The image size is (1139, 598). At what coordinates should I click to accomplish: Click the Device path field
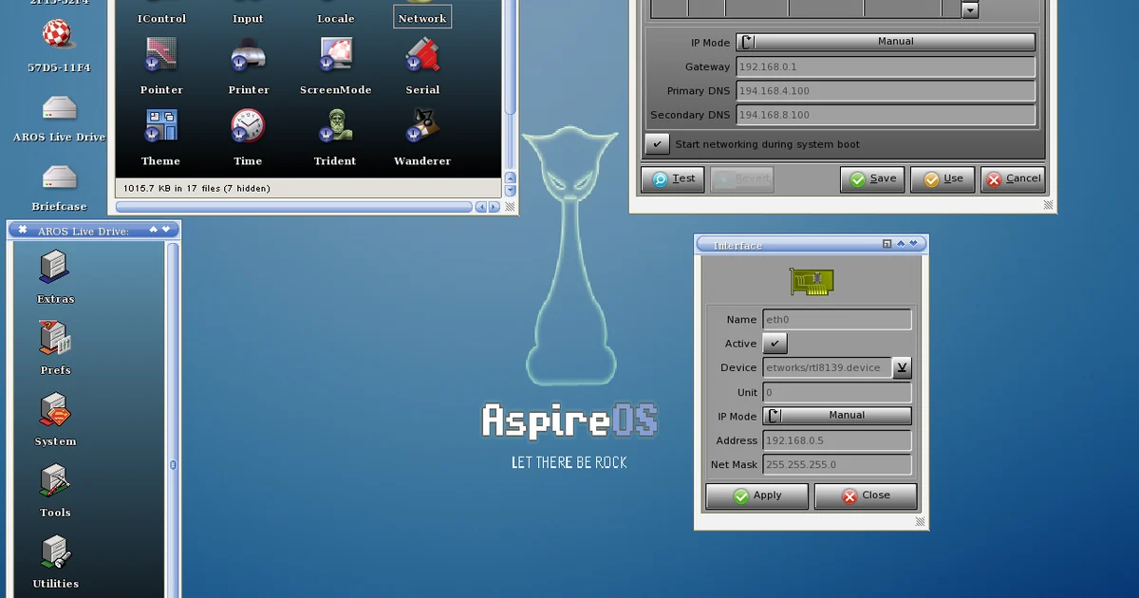[827, 367]
